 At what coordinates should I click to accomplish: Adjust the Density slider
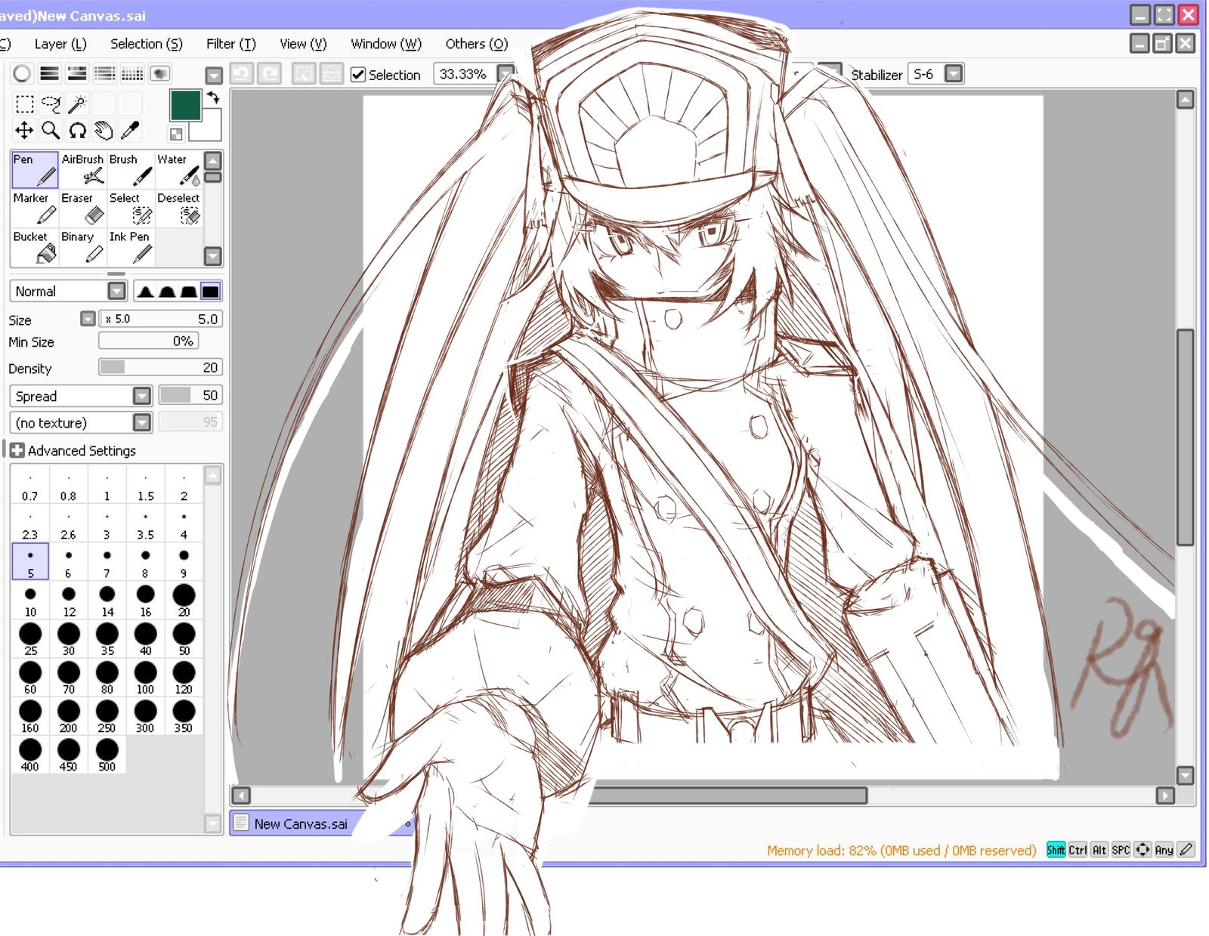160,367
